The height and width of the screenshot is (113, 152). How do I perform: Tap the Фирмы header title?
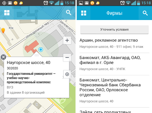tap(114, 13)
